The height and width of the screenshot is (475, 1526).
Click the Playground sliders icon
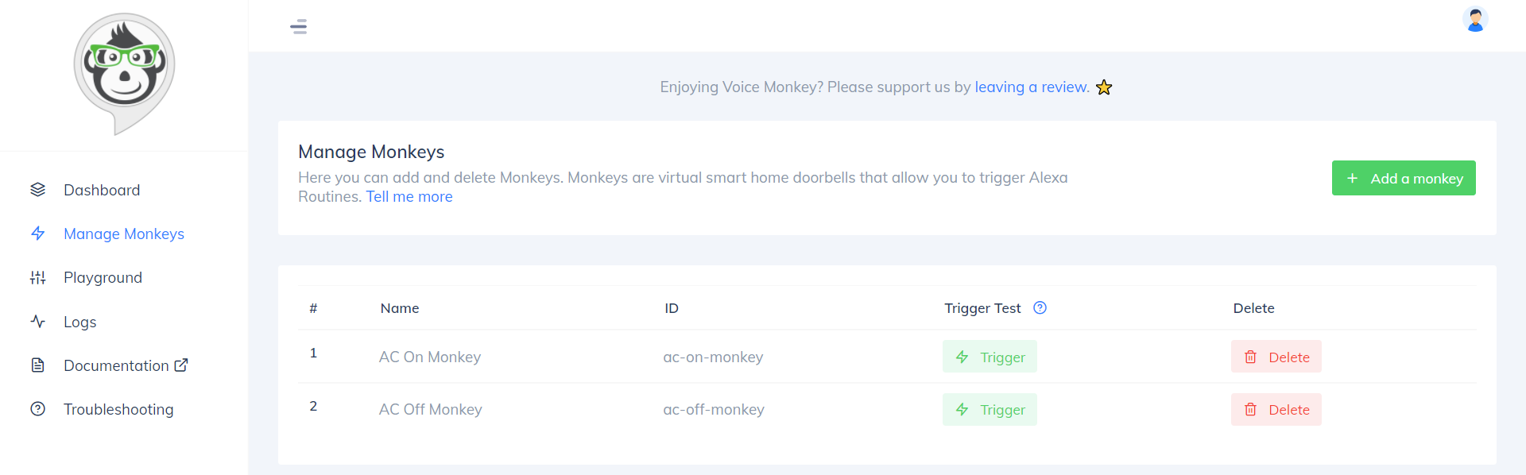(38, 277)
